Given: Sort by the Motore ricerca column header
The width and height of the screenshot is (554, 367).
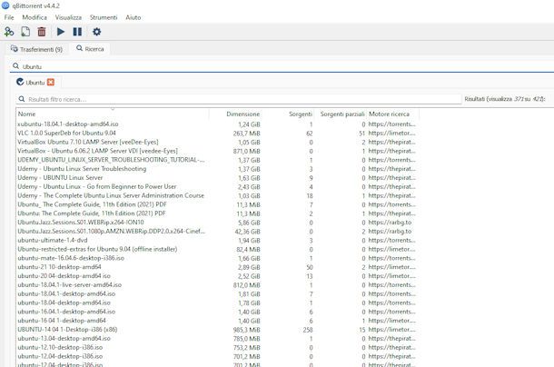Looking at the screenshot, I should click(393, 114).
